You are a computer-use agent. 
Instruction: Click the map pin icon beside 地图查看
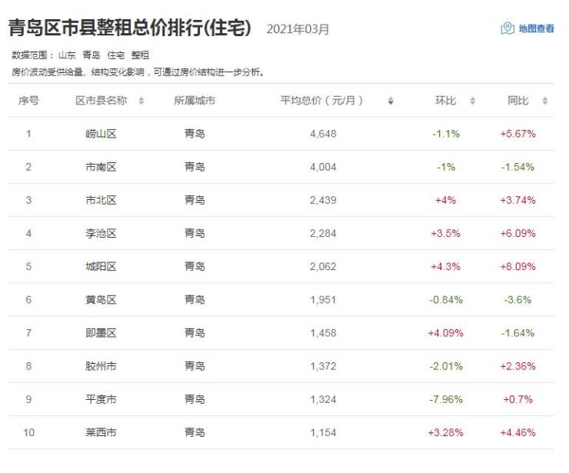tap(507, 28)
